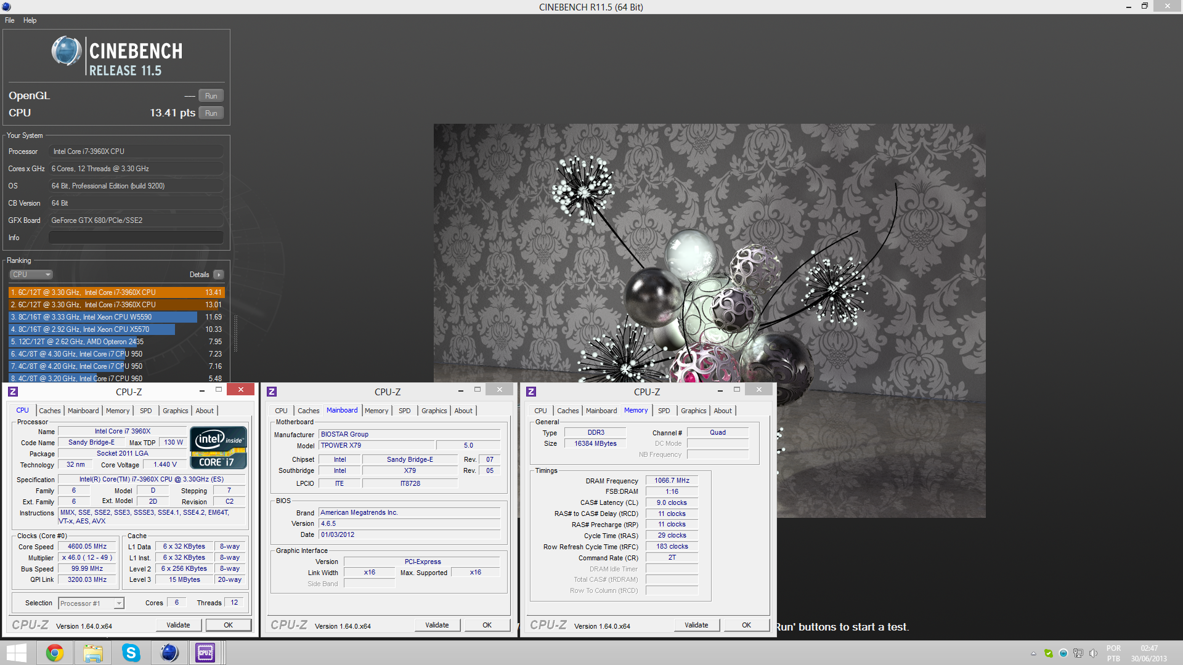Click the Model field TPOWER X79
Viewport: 1183px width, 665px height.
377,446
